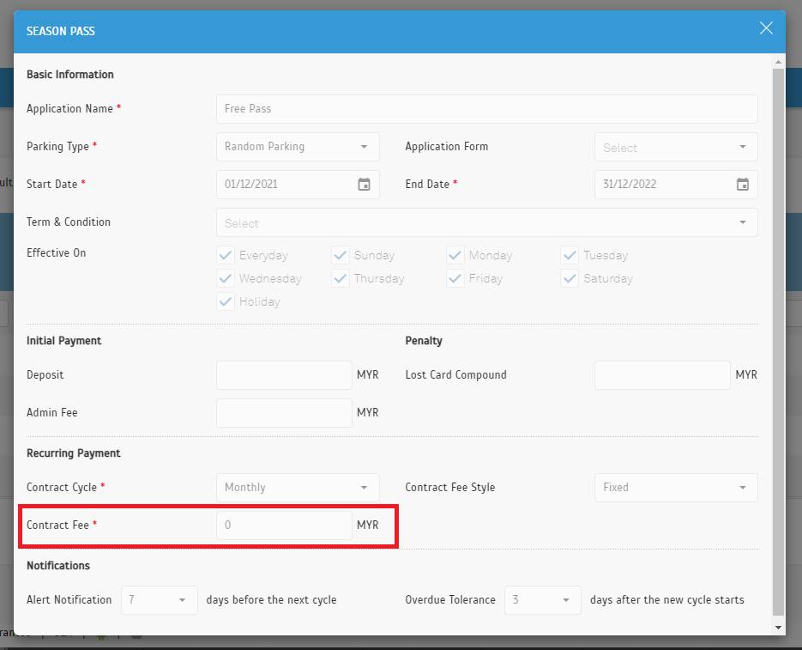Click the 'days after the new cycle starts' text
802x650 pixels.
[x=667, y=600]
